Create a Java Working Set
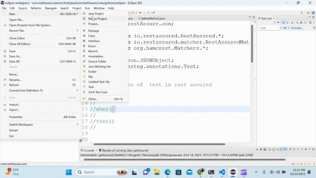 (99, 66)
